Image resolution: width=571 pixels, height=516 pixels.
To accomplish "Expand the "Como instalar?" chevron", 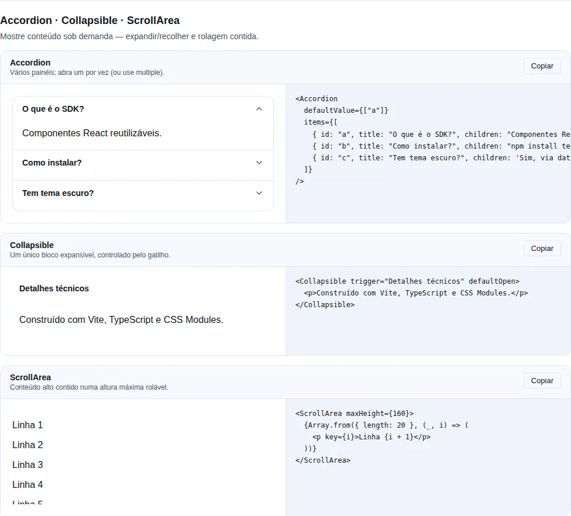I will [x=259, y=163].
